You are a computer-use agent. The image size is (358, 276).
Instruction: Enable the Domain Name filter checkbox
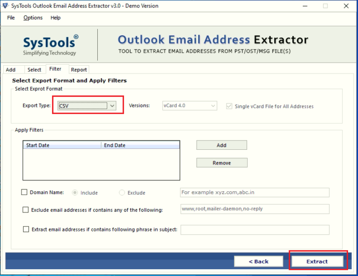24,192
